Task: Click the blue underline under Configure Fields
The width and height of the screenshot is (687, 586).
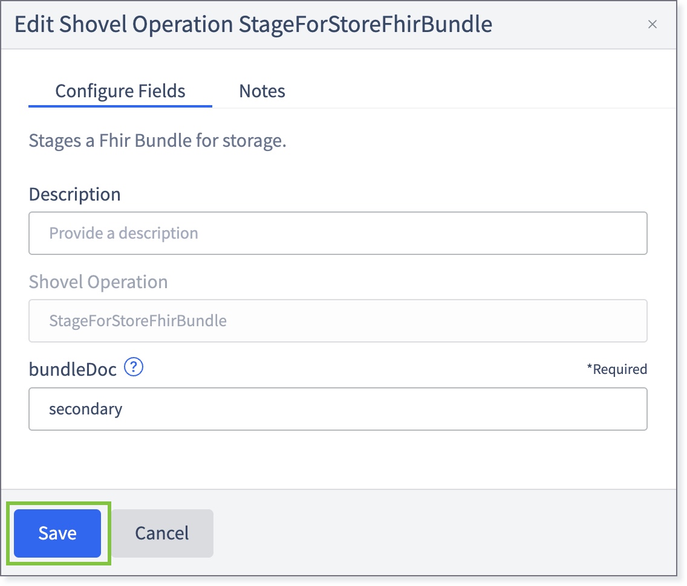Action: pyautogui.click(x=120, y=106)
